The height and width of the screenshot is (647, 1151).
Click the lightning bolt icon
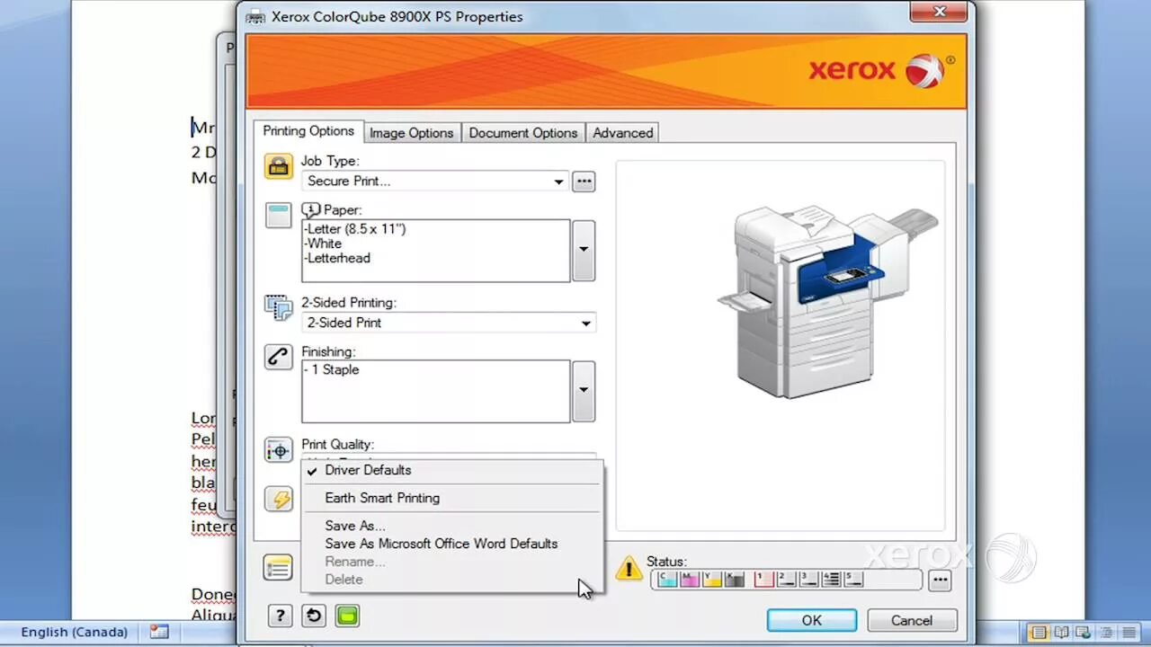point(278,500)
